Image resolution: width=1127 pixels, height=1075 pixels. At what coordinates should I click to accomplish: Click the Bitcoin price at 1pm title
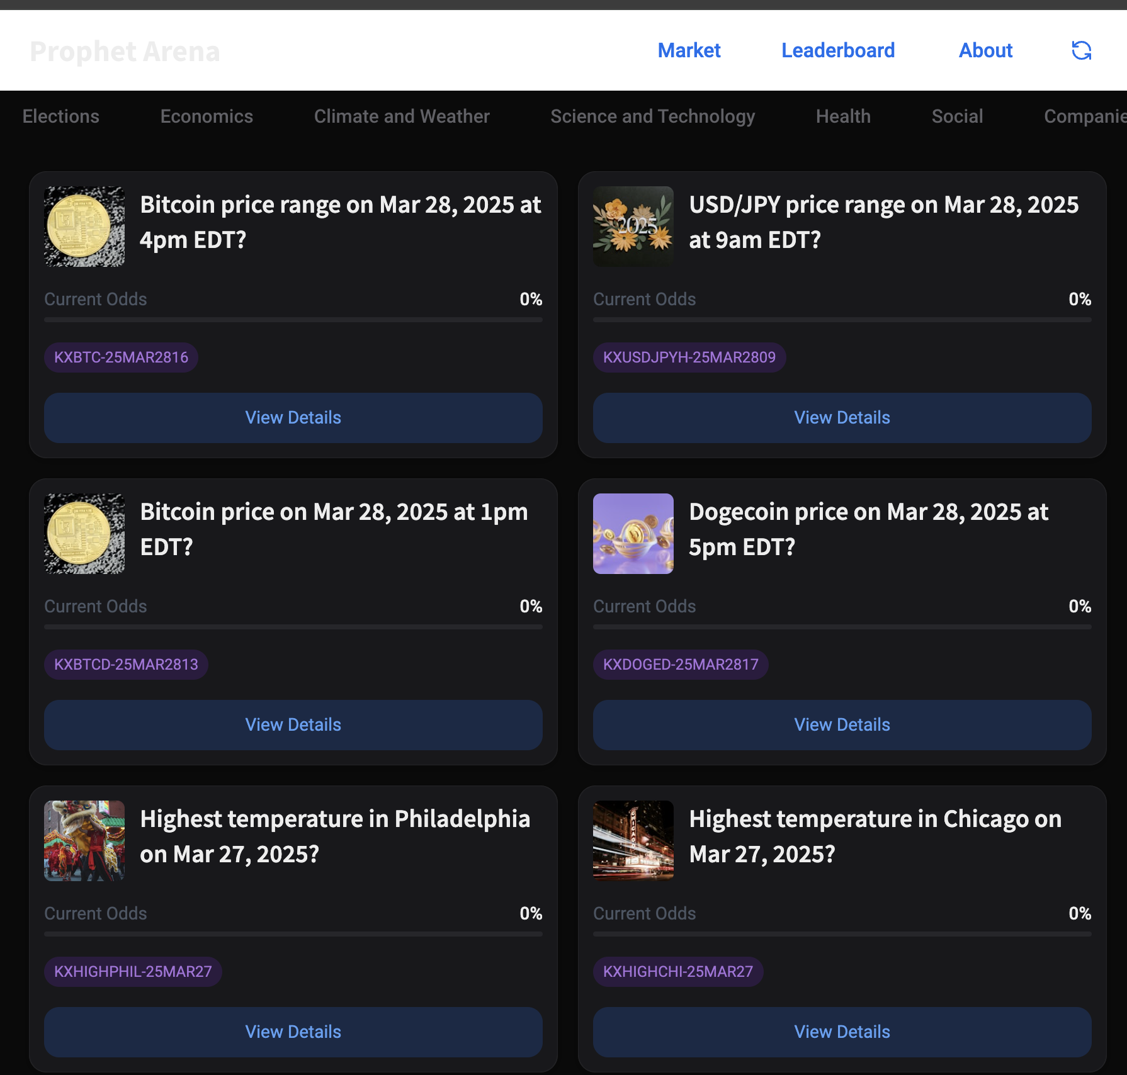click(x=334, y=529)
